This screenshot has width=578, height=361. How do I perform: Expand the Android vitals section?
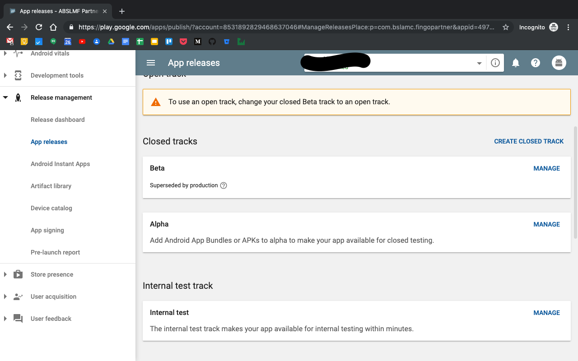(5, 53)
